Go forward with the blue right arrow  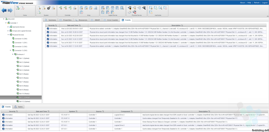(10, 10)
